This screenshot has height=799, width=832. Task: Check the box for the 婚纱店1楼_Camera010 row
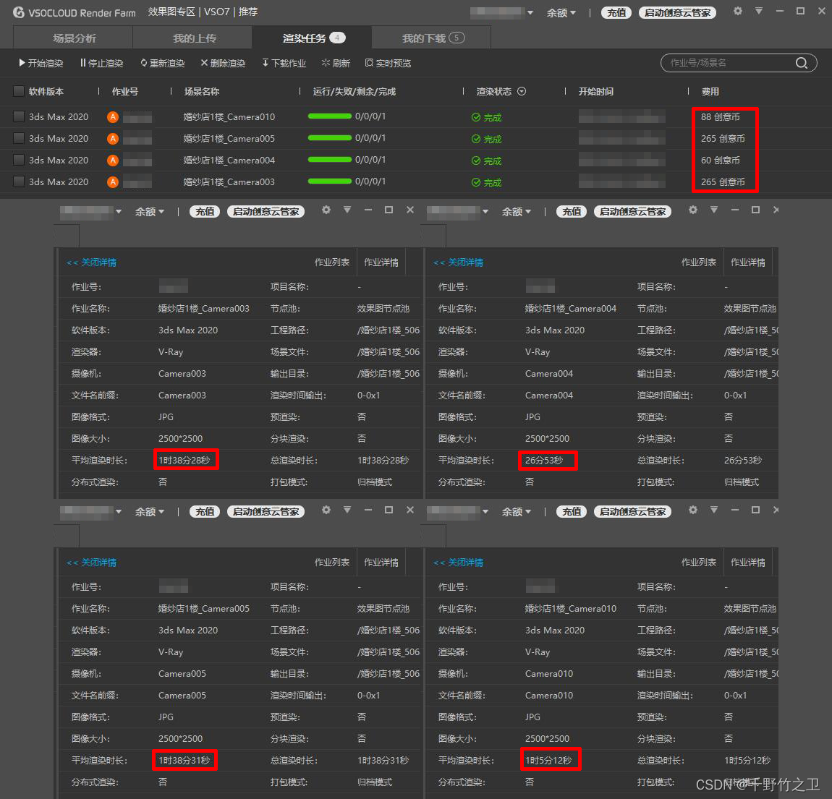(19, 116)
